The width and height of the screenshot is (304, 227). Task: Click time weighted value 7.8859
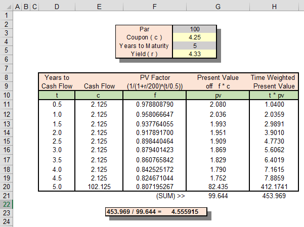pyautogui.click(x=274, y=178)
